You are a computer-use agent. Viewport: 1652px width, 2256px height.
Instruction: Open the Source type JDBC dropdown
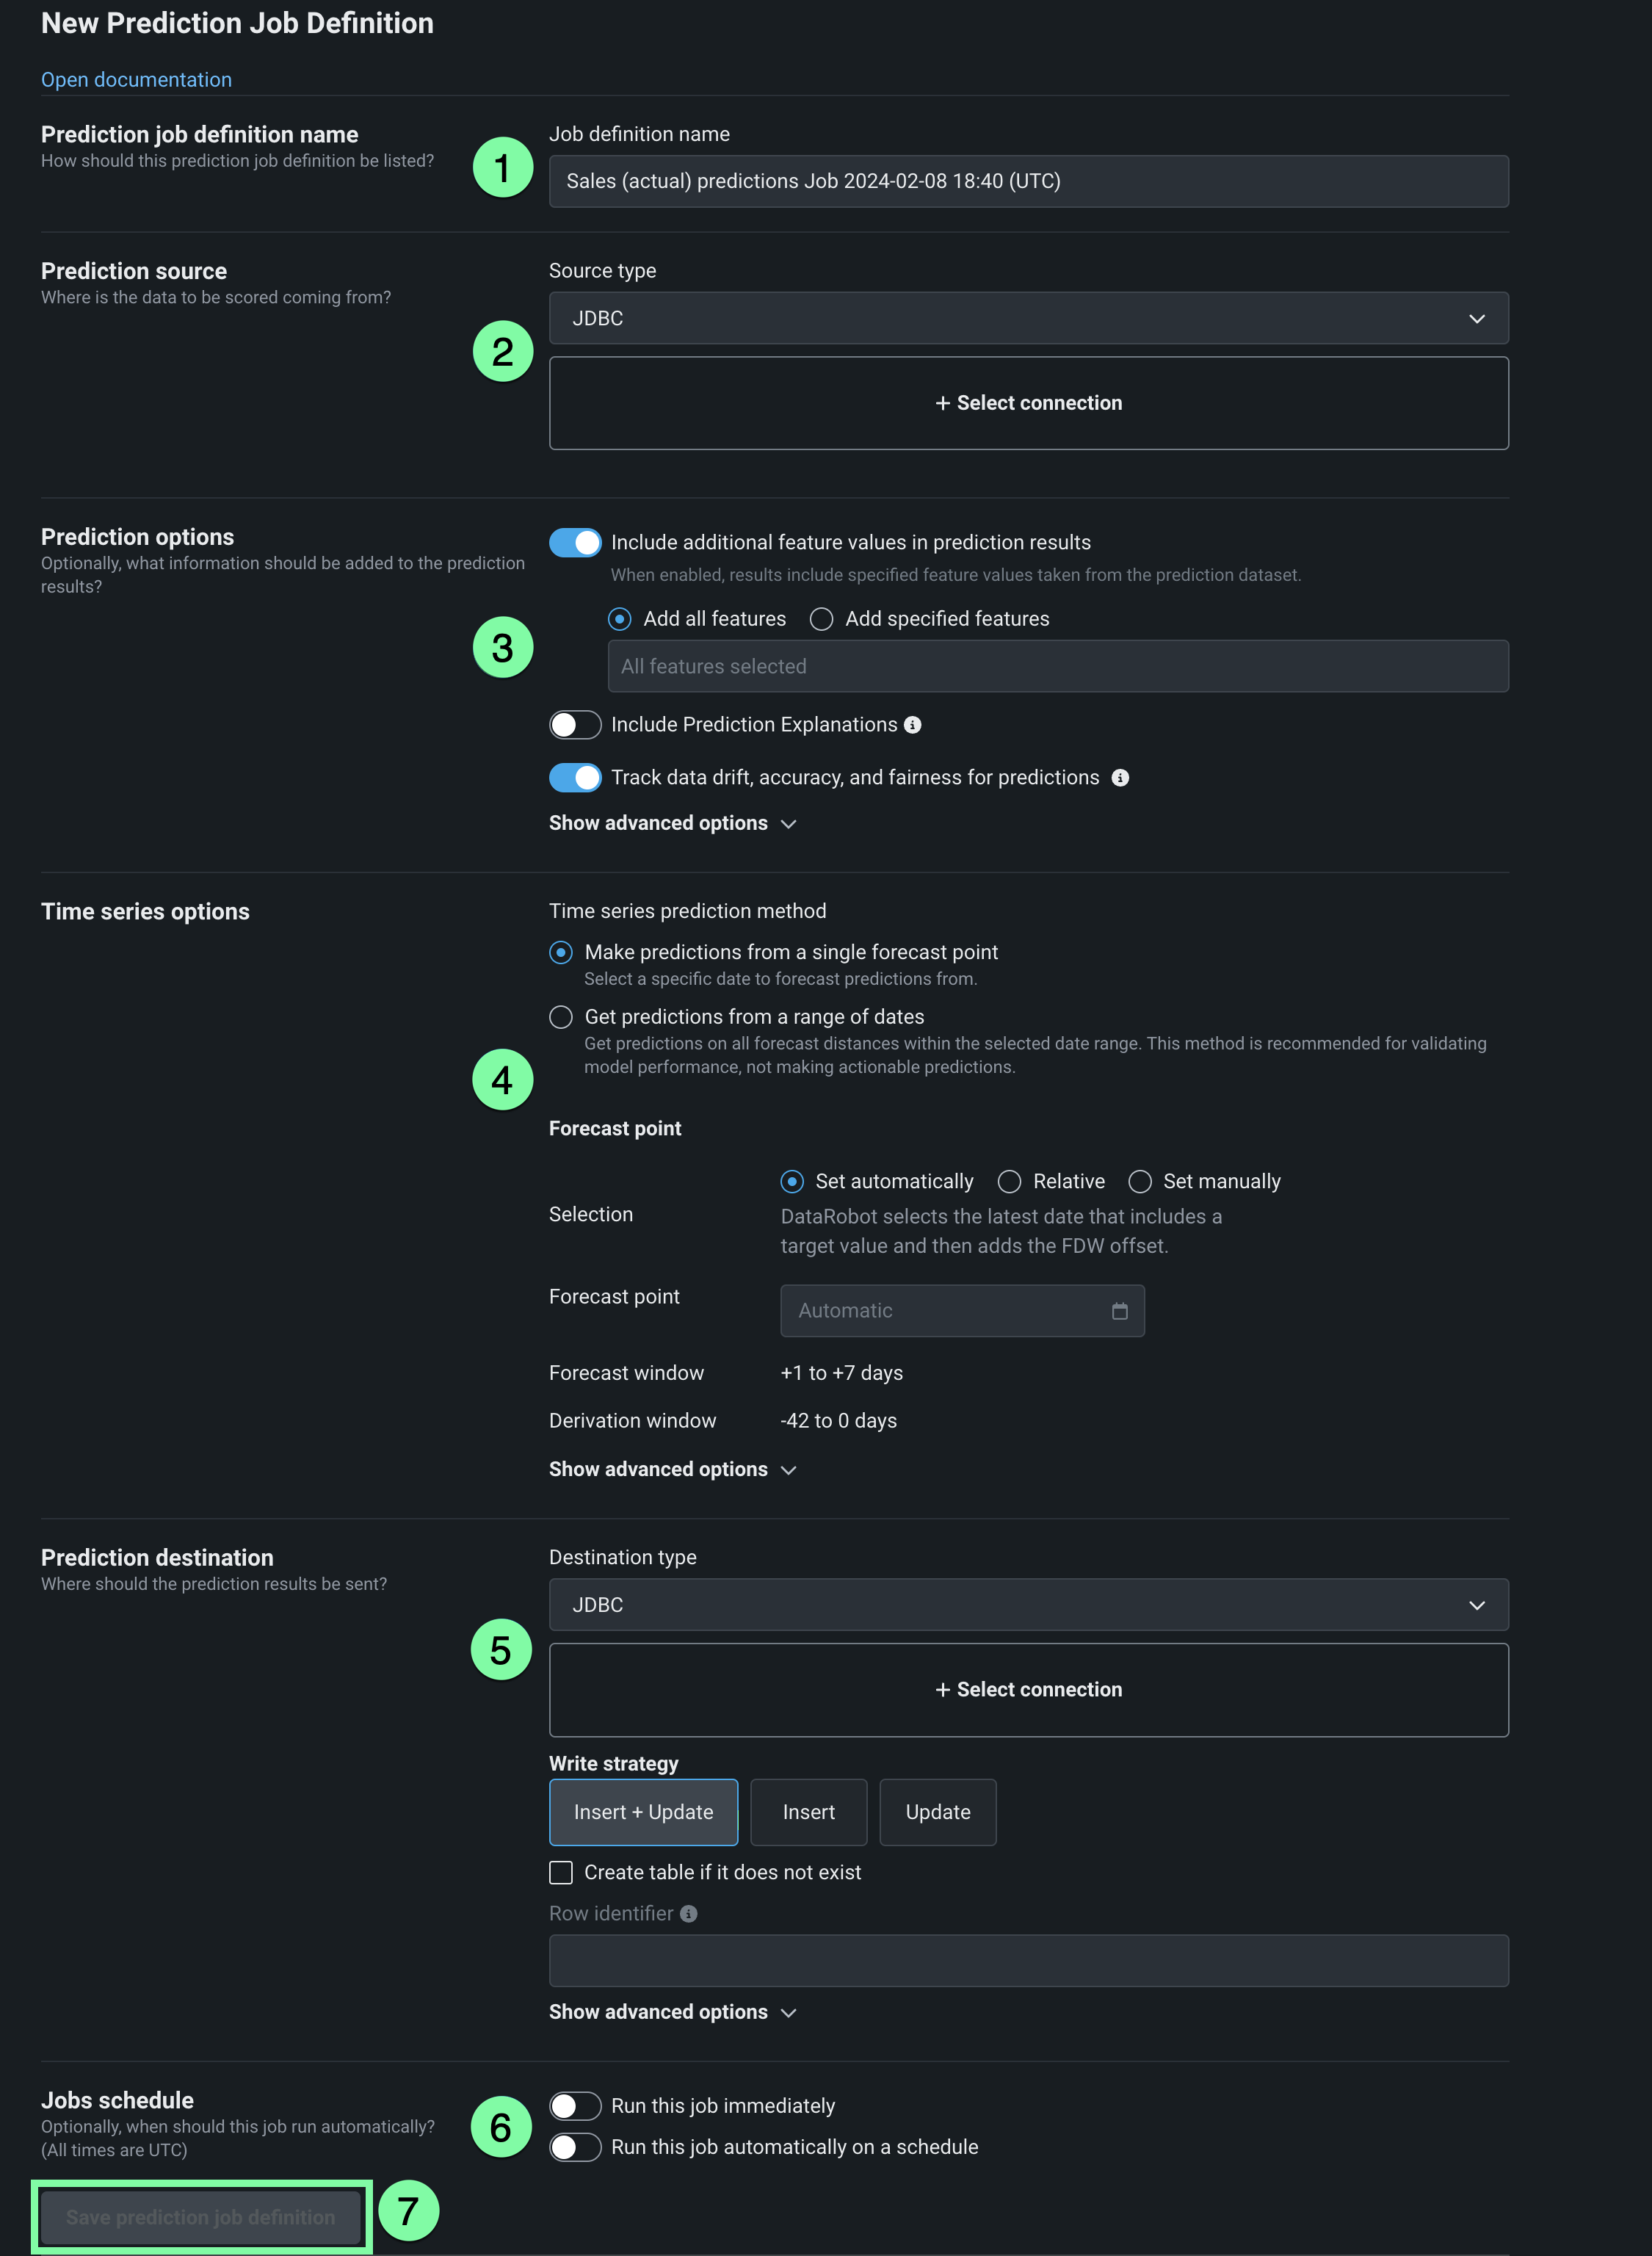1028,318
